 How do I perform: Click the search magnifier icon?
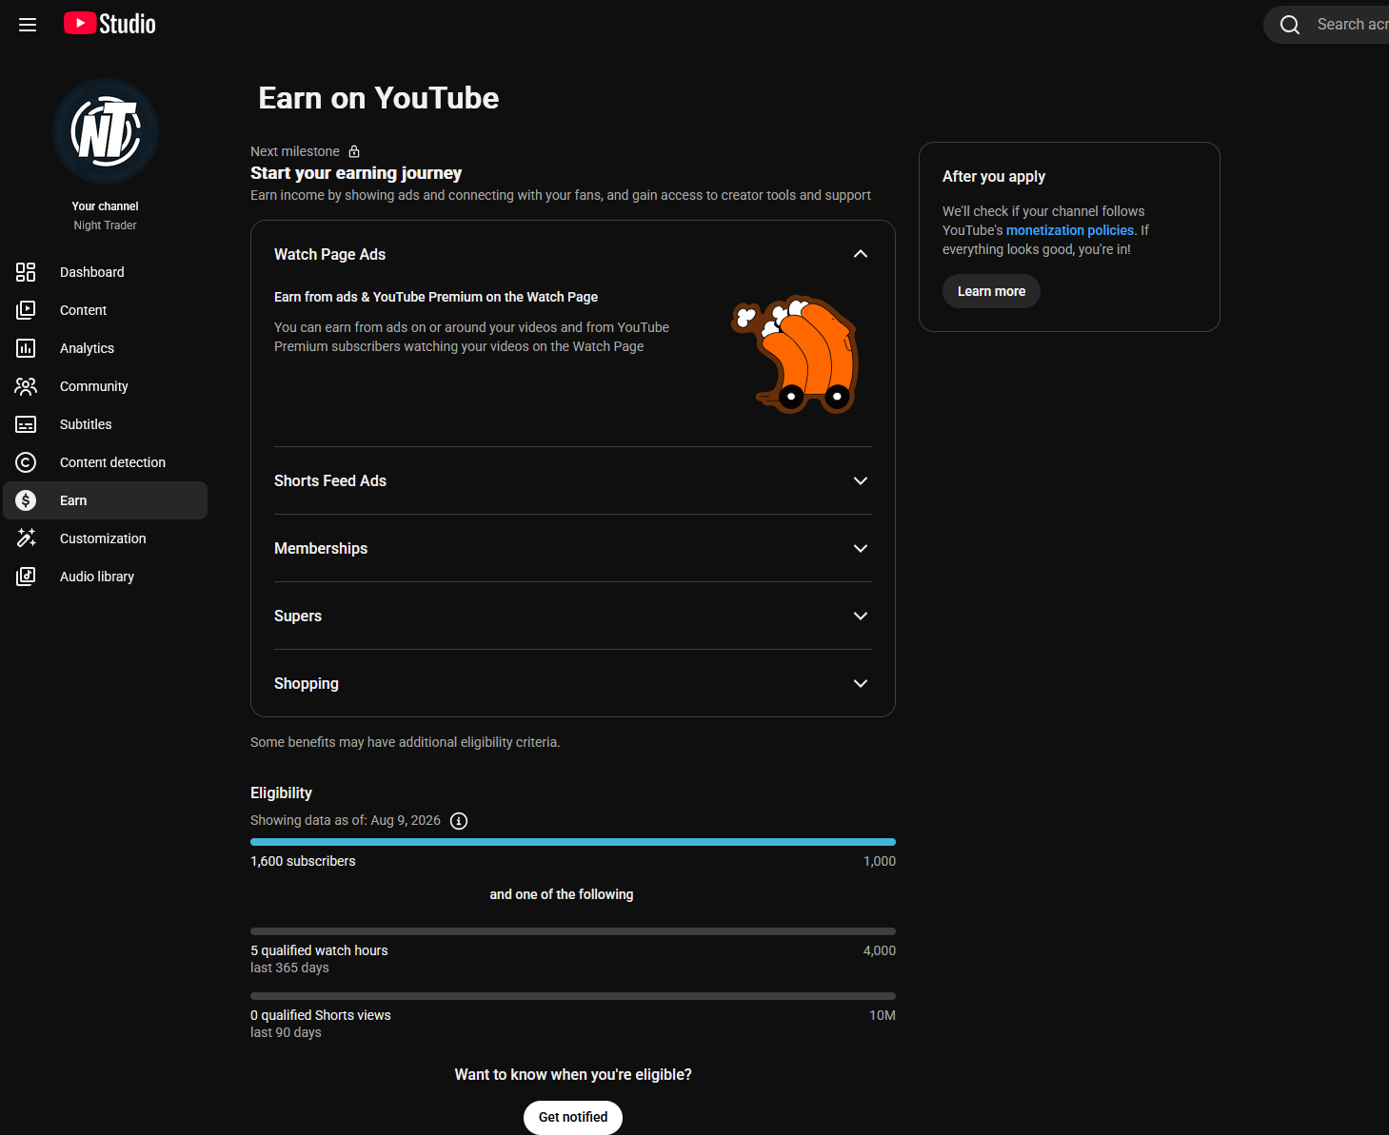1290,25
